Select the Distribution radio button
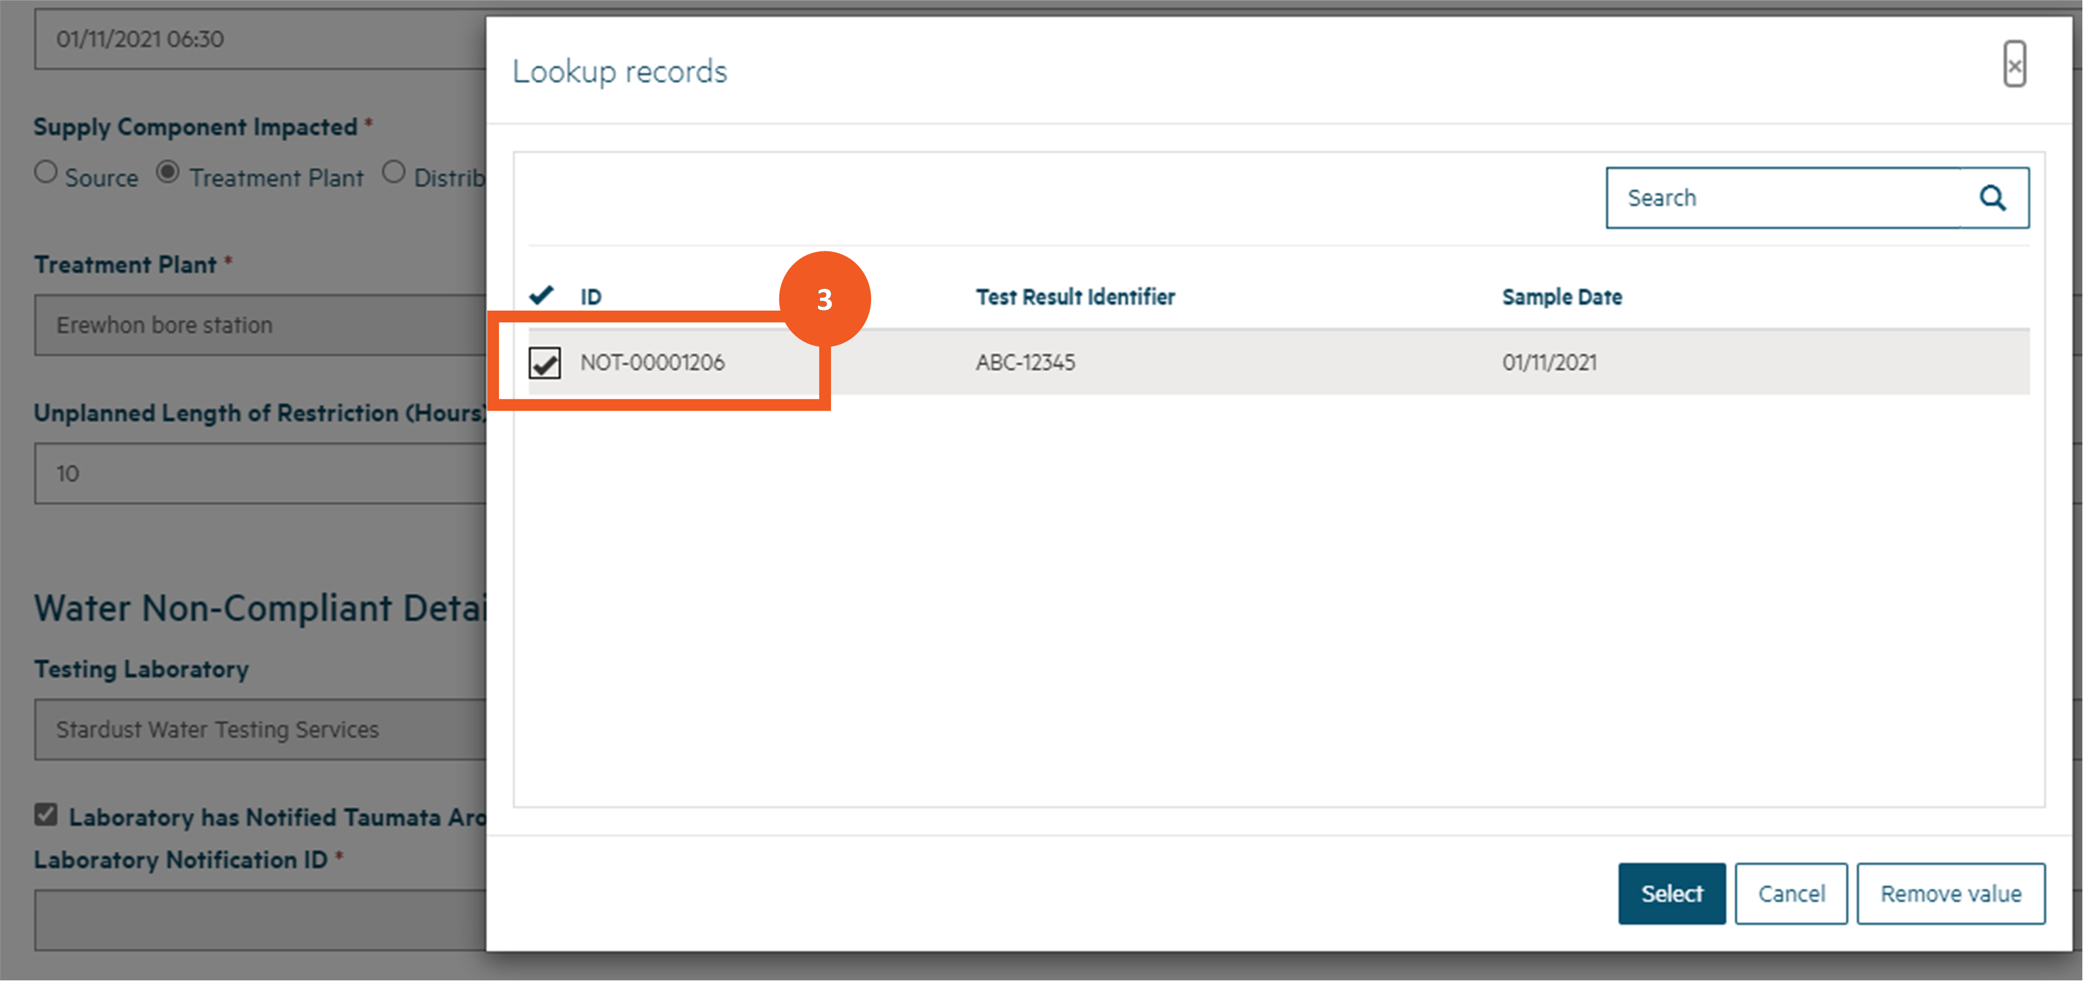Viewport: 2083px width, 981px height. pyautogui.click(x=394, y=172)
